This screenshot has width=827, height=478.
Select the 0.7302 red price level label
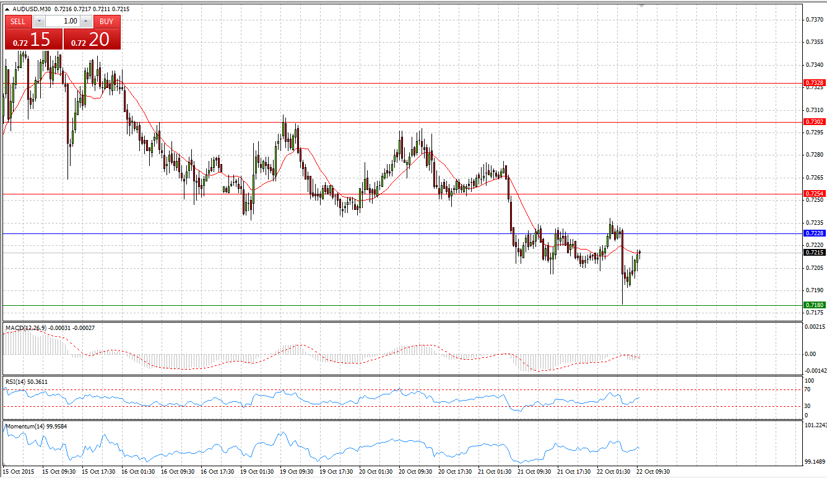814,122
